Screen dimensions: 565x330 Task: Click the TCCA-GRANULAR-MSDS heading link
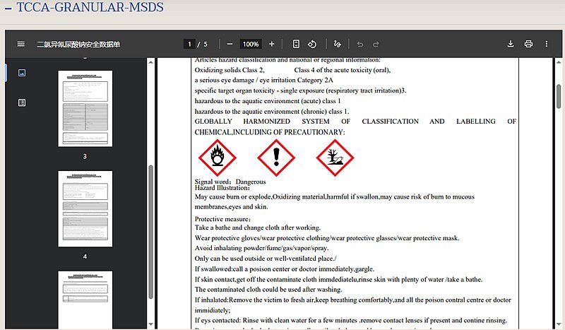(x=90, y=8)
